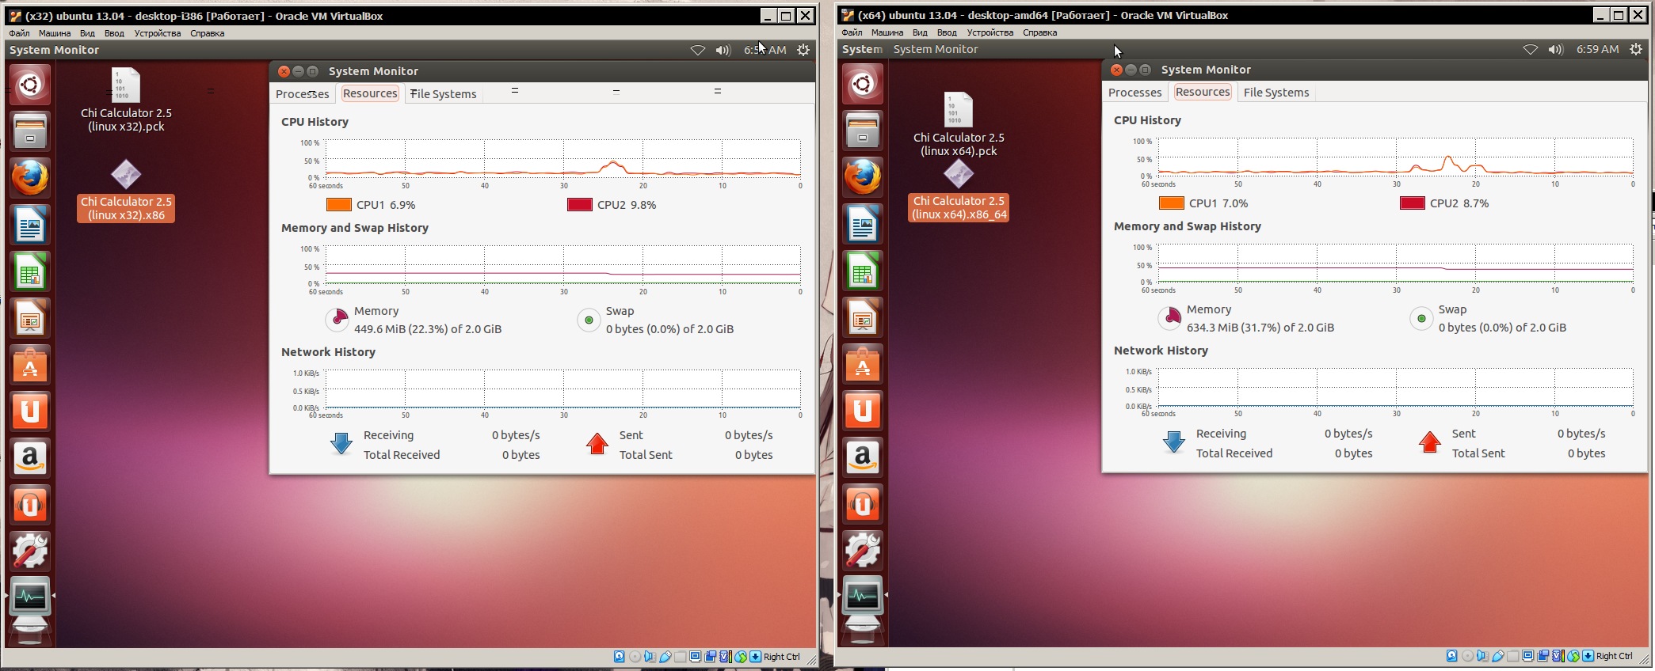
Task: Switch to Resources tab in x64 System Monitor
Action: (1203, 92)
